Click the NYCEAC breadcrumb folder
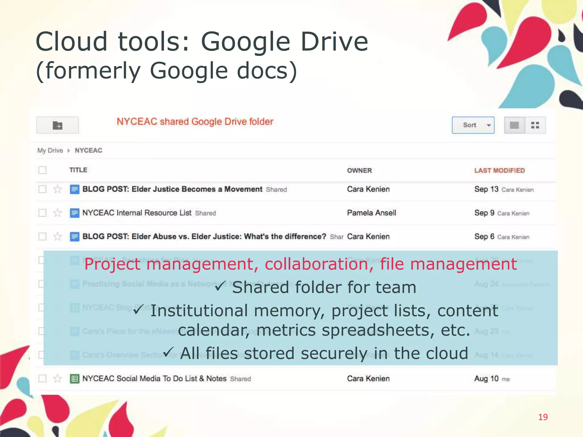This screenshot has height=437, width=583. click(x=88, y=151)
